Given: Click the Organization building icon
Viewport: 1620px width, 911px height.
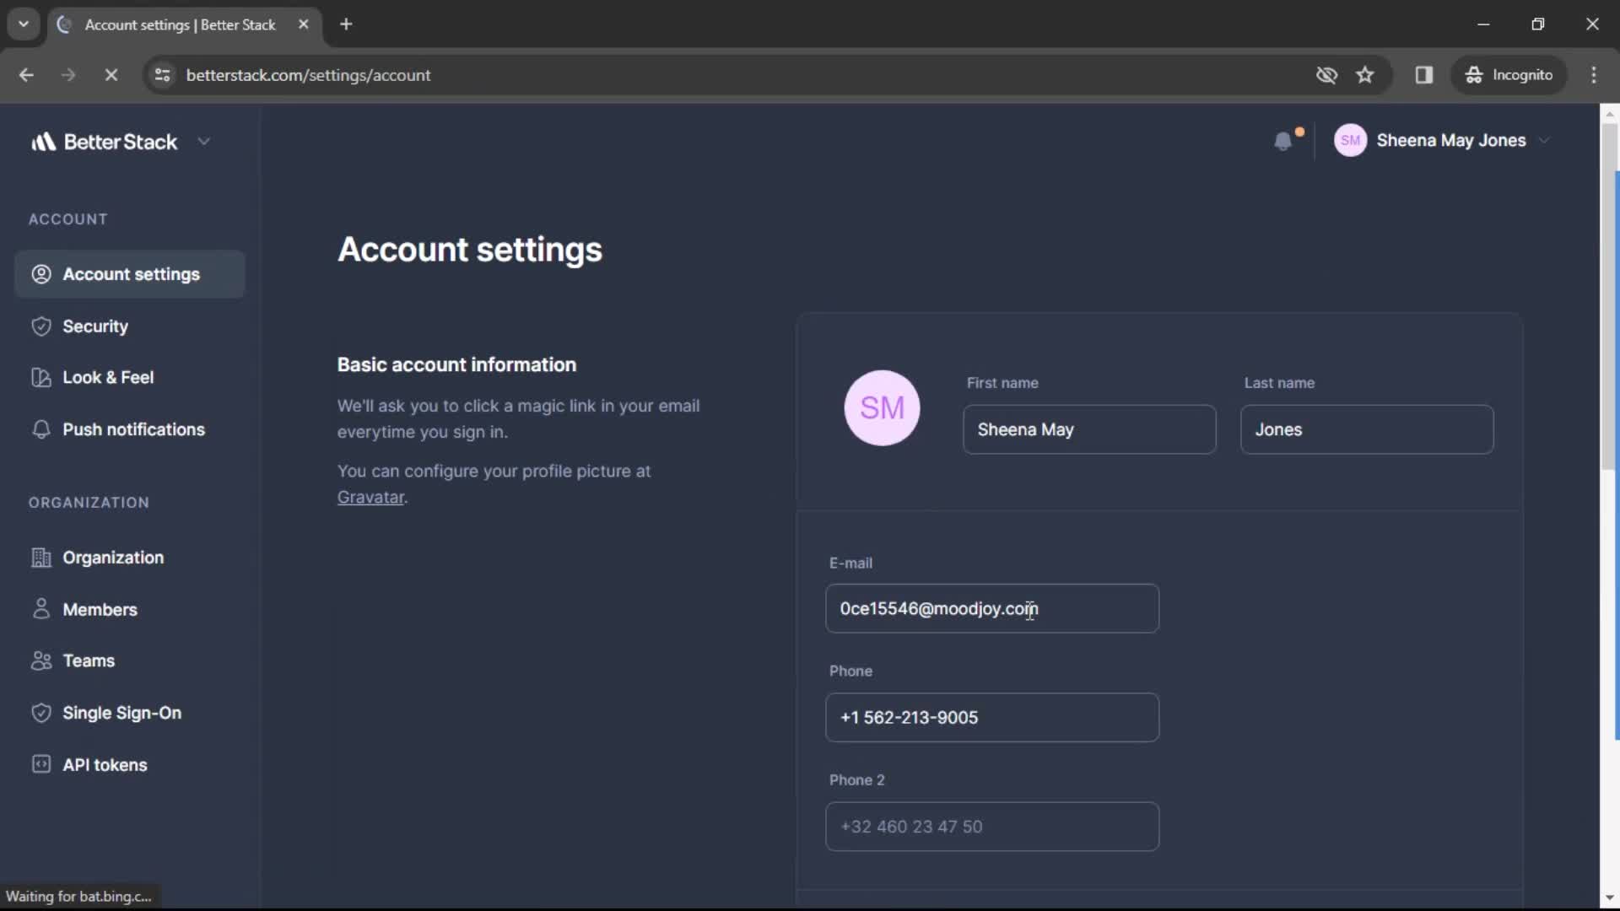Looking at the screenshot, I should pos(41,558).
